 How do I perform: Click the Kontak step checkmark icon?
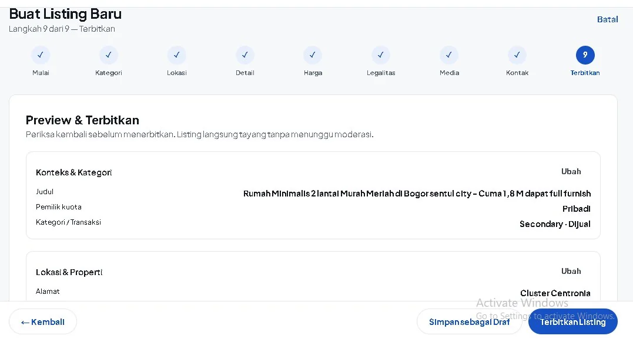517,55
